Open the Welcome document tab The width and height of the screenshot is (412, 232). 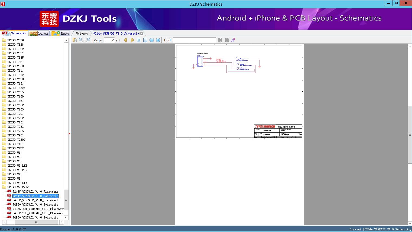pos(82,33)
